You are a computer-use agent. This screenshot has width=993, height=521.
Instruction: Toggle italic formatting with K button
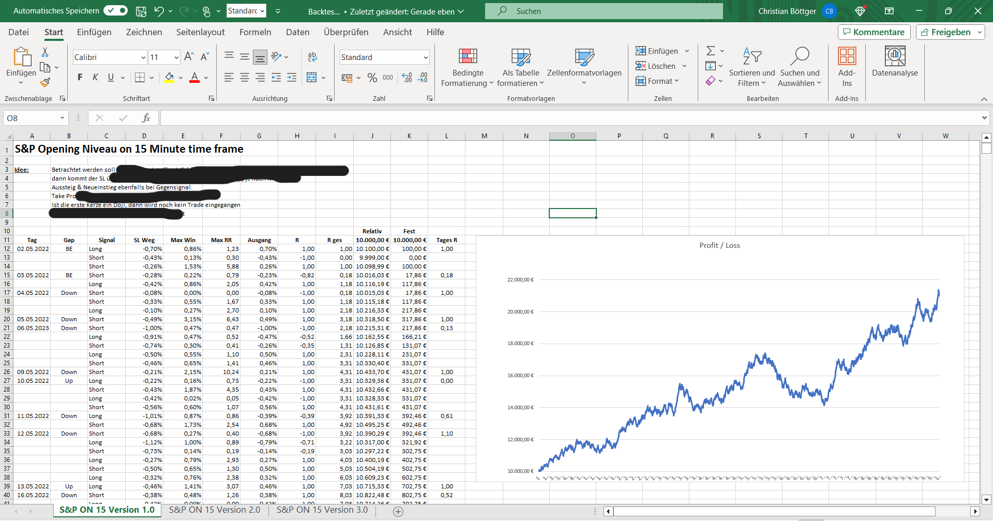click(95, 78)
